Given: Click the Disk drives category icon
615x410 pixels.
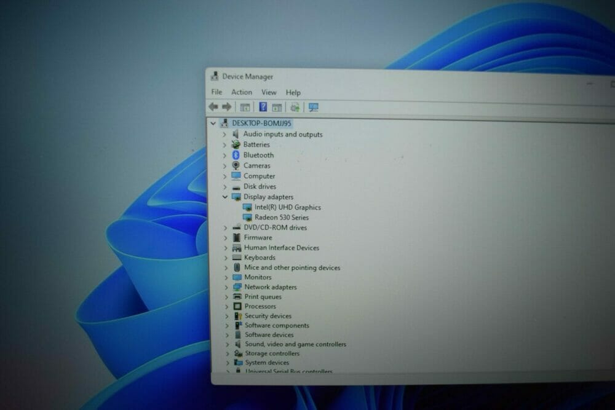Looking at the screenshot, I should point(236,187).
